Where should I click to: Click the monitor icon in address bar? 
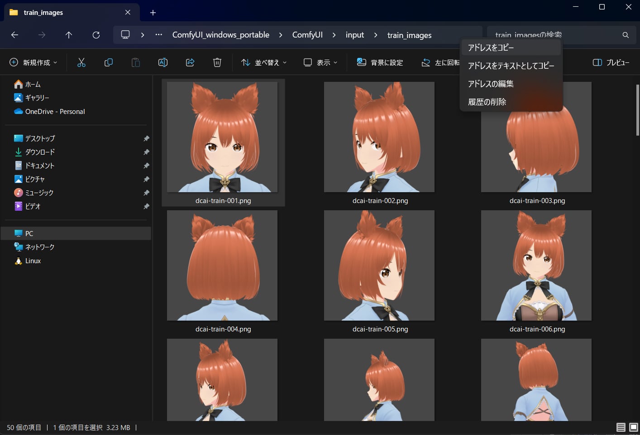click(125, 35)
